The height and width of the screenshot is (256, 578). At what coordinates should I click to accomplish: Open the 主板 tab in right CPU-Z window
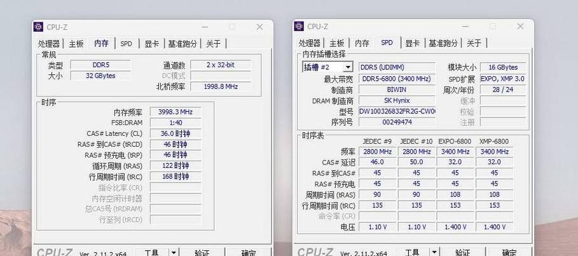pyautogui.click(x=337, y=43)
